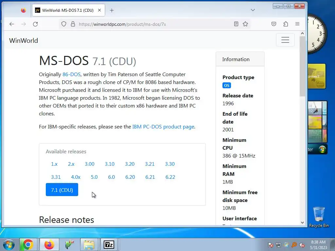Click the active 7.1 (CDU) release button
The image size is (335, 251).
point(62,190)
